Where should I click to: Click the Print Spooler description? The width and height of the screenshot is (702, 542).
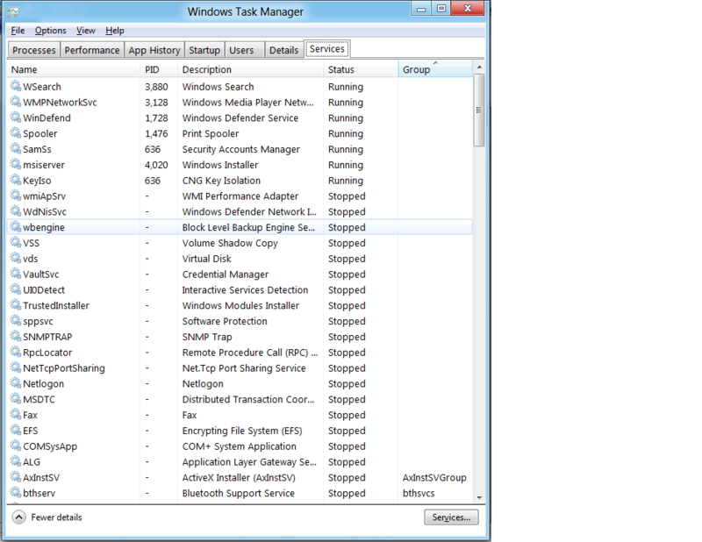(211, 133)
